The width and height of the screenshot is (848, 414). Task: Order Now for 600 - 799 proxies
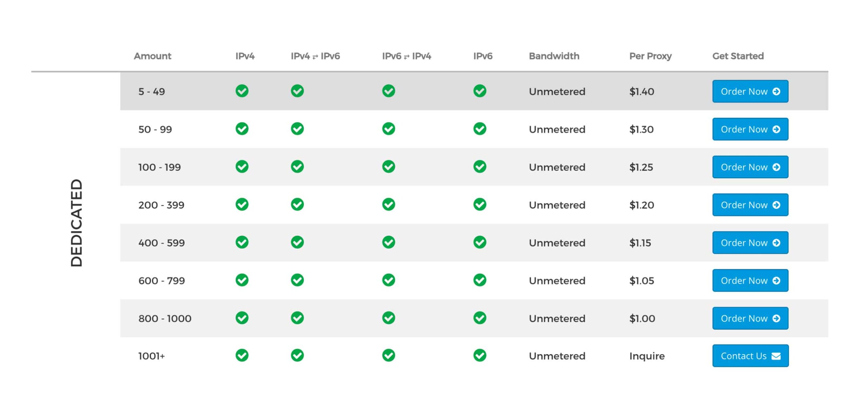(750, 281)
